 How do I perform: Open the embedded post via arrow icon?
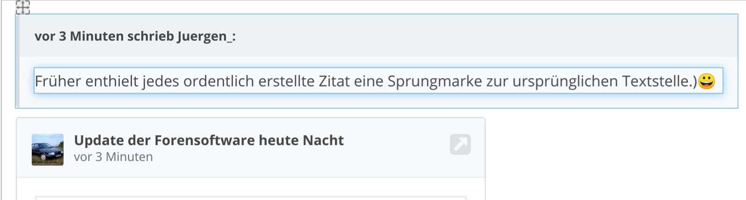click(460, 144)
